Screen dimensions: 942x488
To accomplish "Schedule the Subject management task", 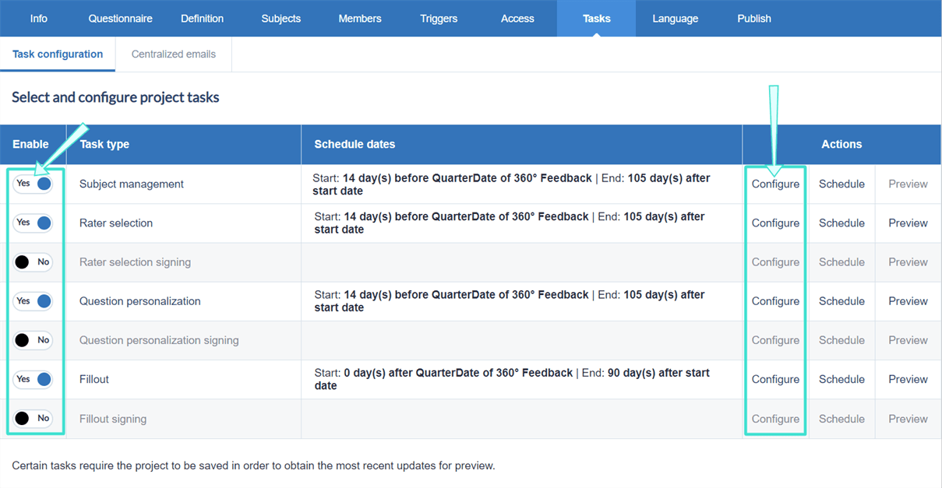I will [x=841, y=184].
